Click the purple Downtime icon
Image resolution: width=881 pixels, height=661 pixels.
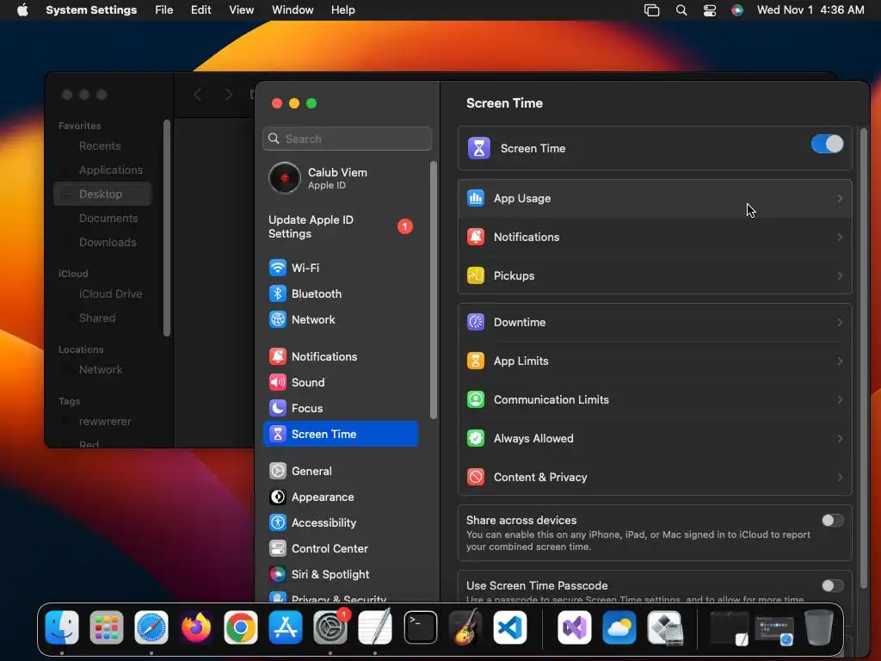pyautogui.click(x=476, y=322)
